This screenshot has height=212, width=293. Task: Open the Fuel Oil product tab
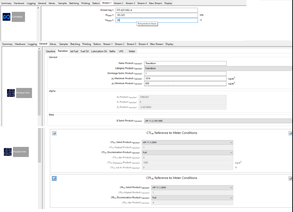tap(85, 51)
